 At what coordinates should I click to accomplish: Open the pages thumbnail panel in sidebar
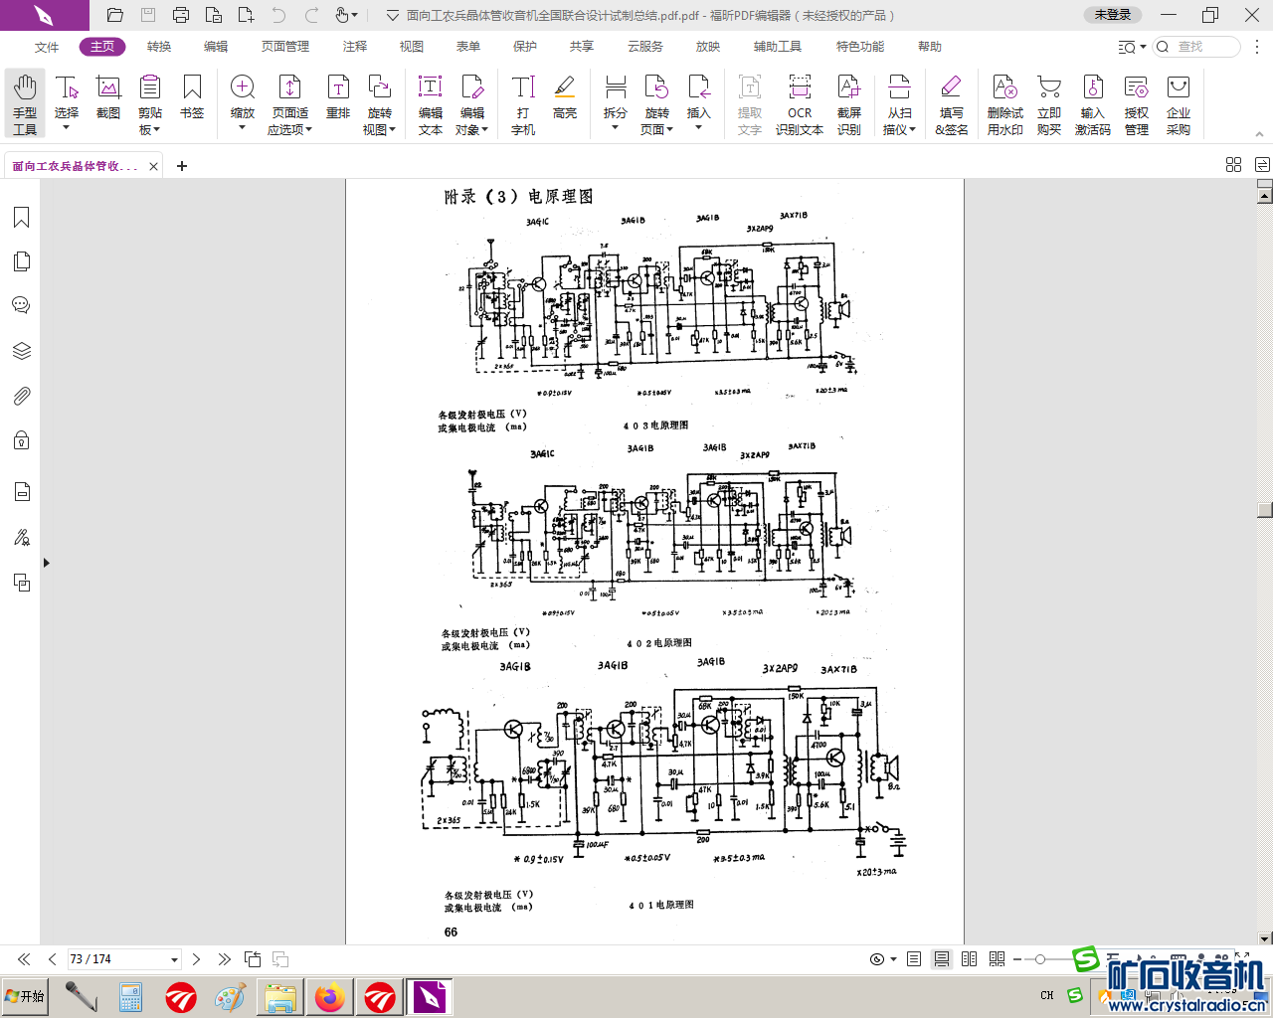[x=21, y=261]
